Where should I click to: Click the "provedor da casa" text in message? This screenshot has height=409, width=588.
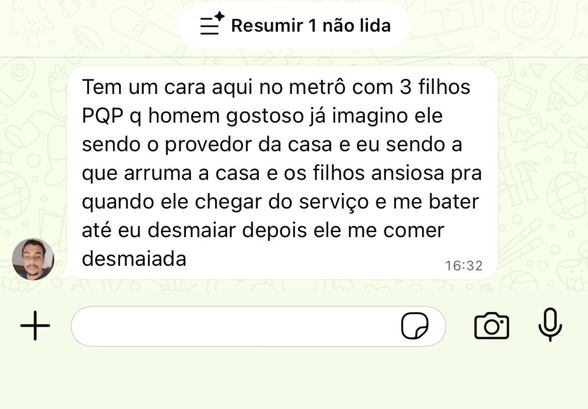(249, 145)
